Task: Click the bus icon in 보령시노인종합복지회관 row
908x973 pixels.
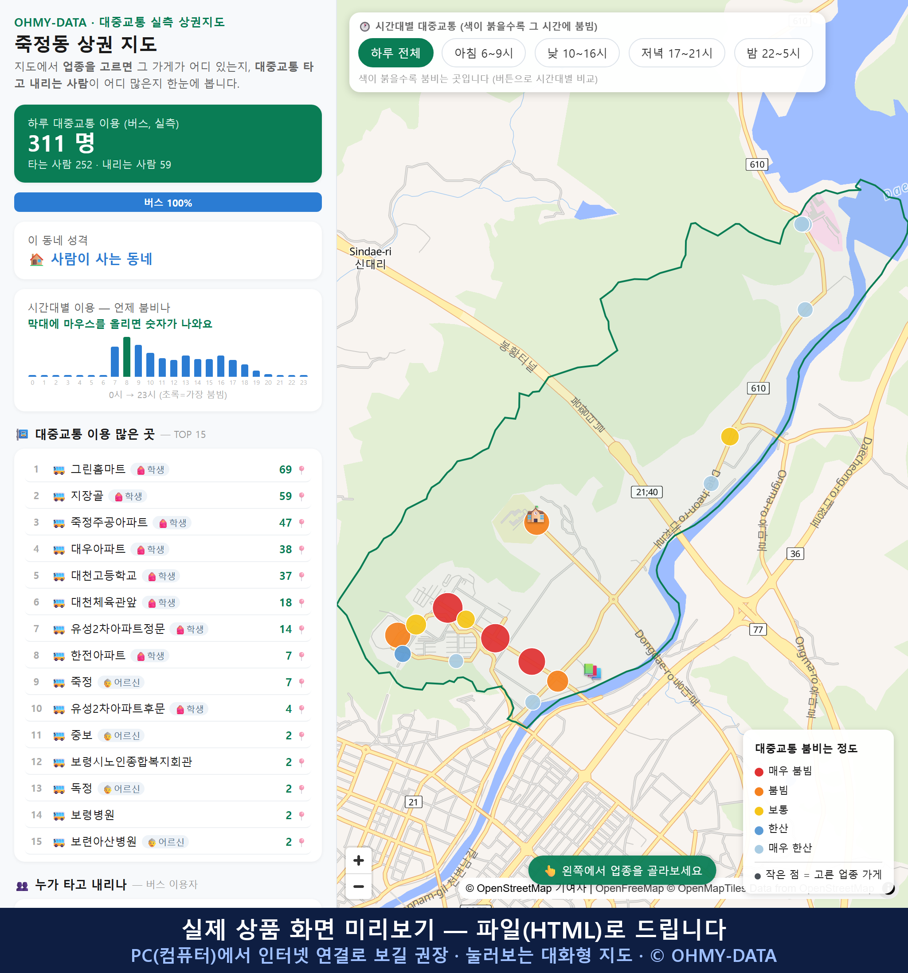Action: pyautogui.click(x=59, y=762)
